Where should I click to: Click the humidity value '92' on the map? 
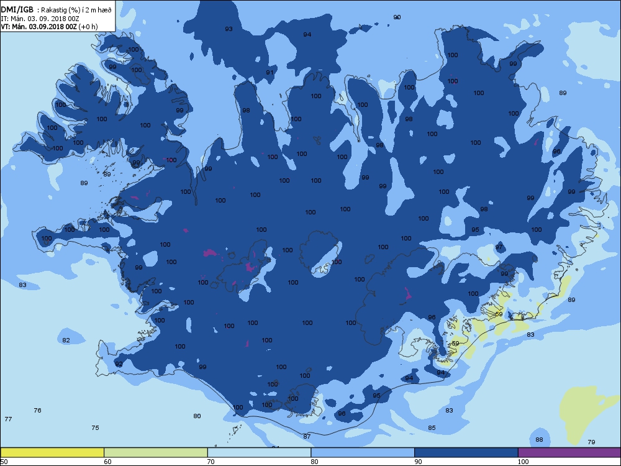pos(119,363)
